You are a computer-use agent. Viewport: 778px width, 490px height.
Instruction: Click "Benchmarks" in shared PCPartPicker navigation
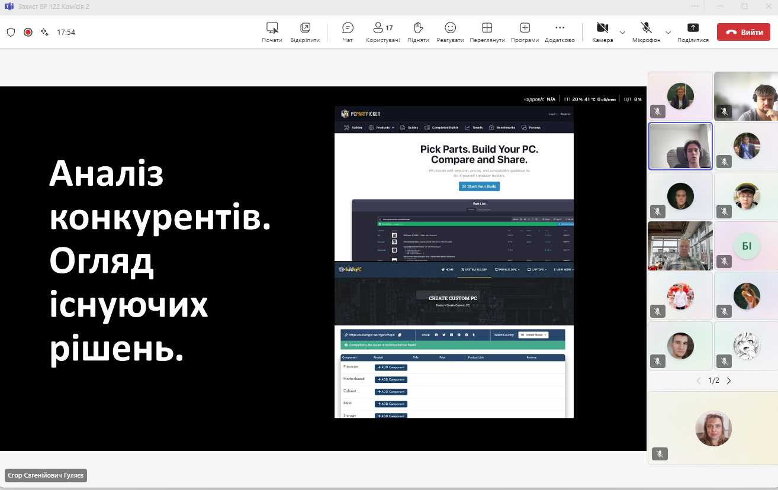coord(502,128)
